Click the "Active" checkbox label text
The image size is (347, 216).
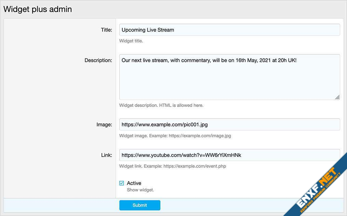(x=134, y=183)
